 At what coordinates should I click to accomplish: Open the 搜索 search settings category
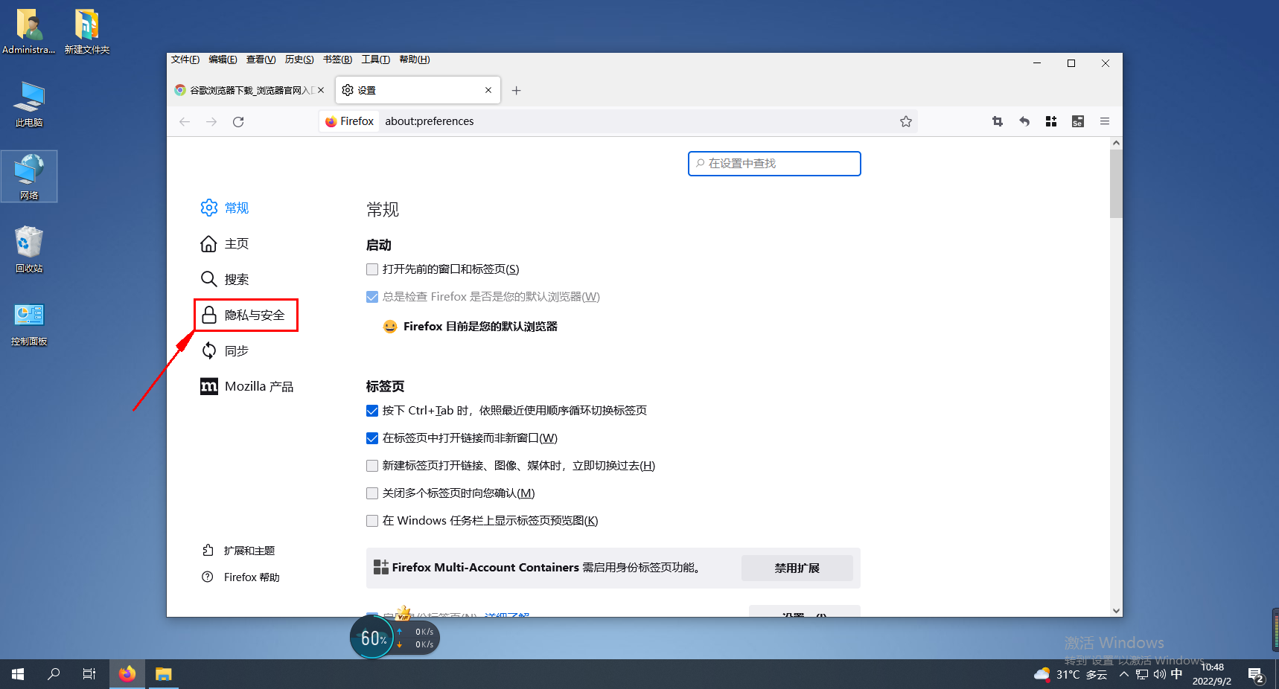[x=225, y=279]
